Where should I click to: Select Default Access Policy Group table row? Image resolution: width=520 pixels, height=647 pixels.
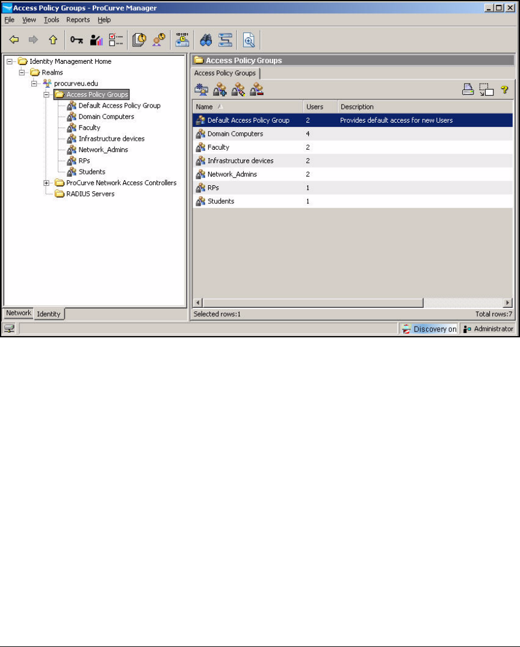coord(353,120)
